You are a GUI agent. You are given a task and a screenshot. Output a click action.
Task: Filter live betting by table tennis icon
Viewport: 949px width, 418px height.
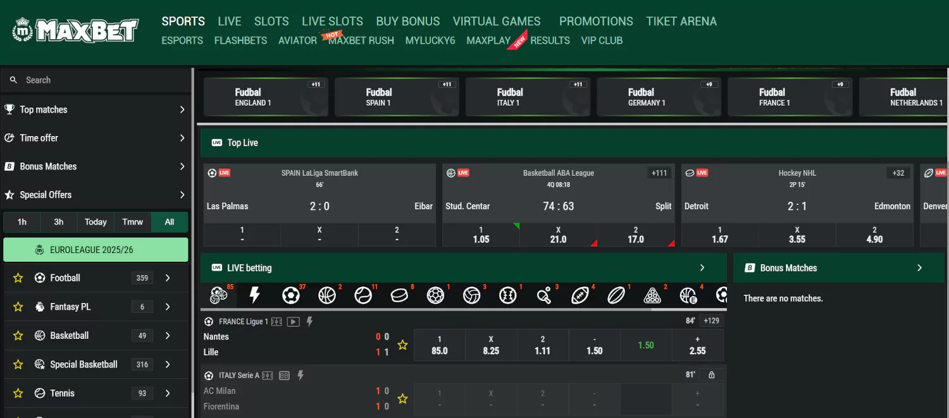[543, 295]
